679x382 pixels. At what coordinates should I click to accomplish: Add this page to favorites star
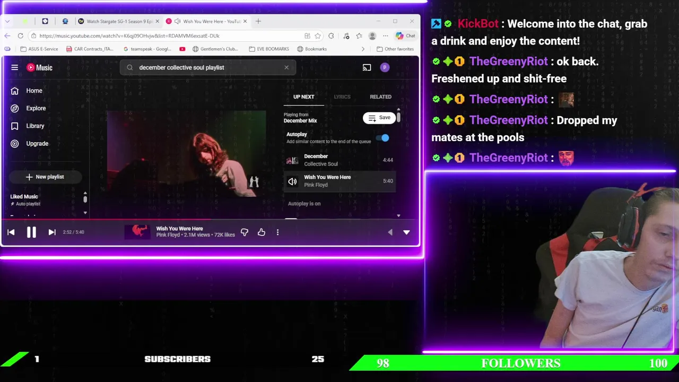[x=318, y=36]
